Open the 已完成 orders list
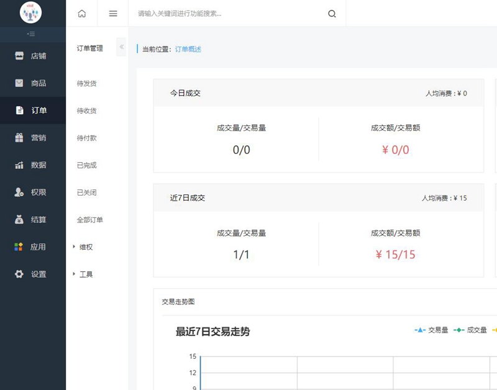Image resolution: width=497 pixels, height=390 pixels. pos(87,165)
